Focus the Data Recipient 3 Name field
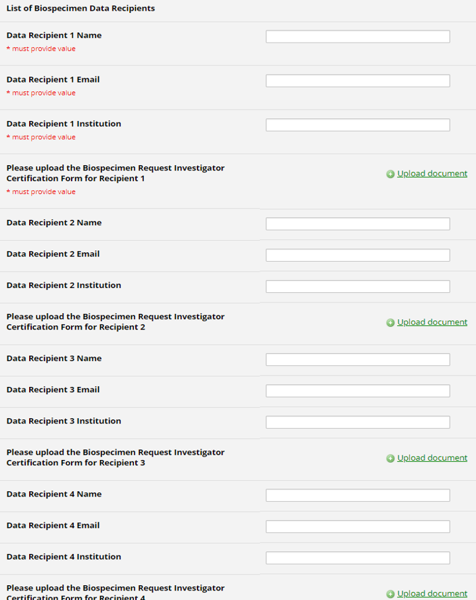Viewport: 476px width, 600px height. 358,360
